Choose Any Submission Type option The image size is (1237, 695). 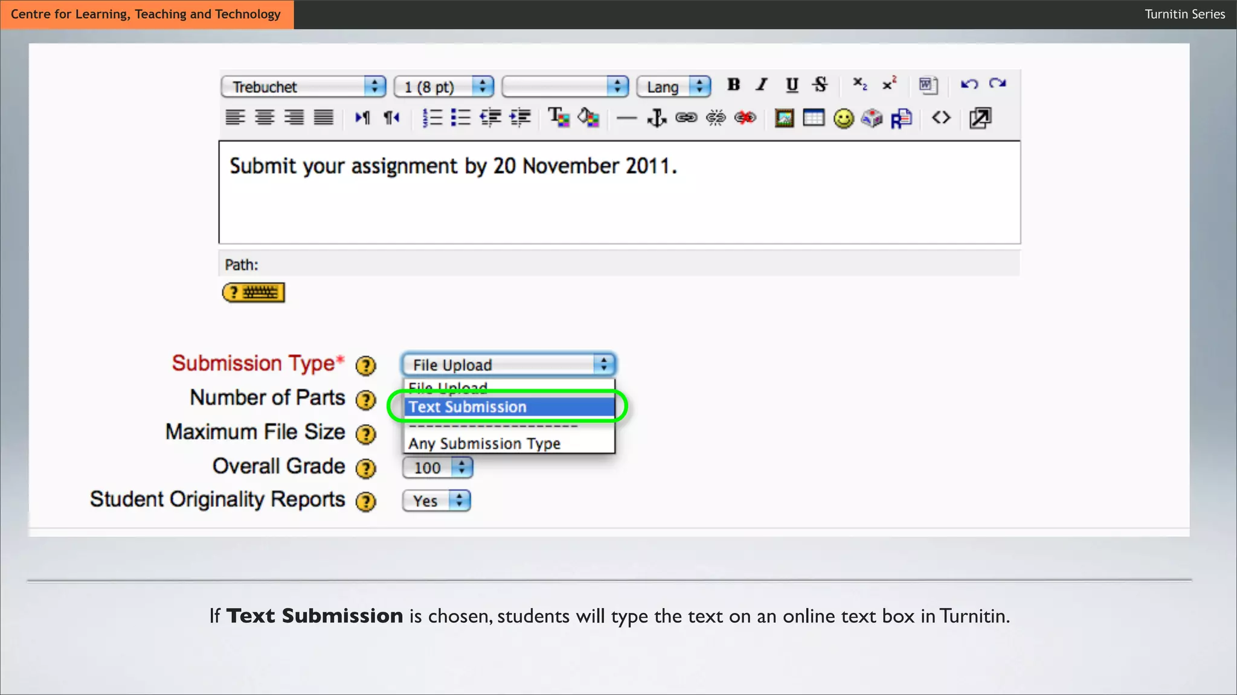(484, 444)
